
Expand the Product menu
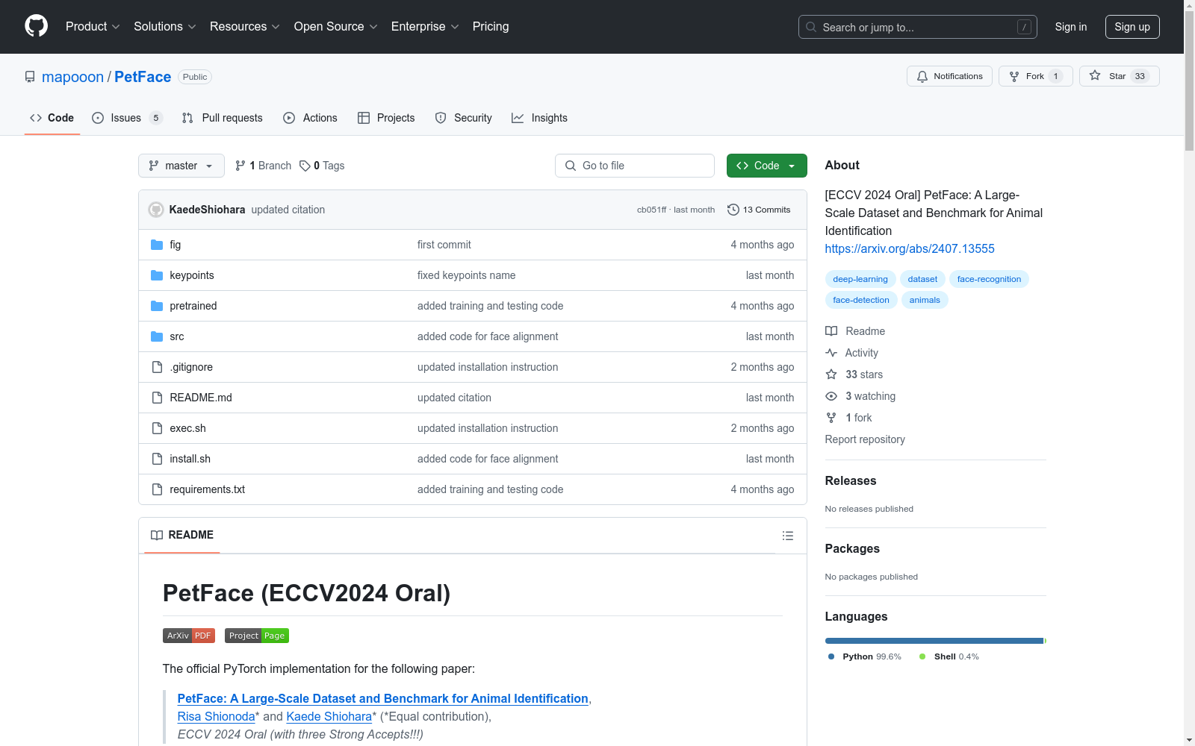coord(93,27)
